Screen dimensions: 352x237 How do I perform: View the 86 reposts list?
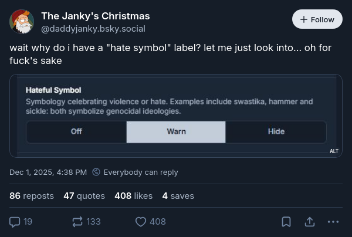(32, 196)
